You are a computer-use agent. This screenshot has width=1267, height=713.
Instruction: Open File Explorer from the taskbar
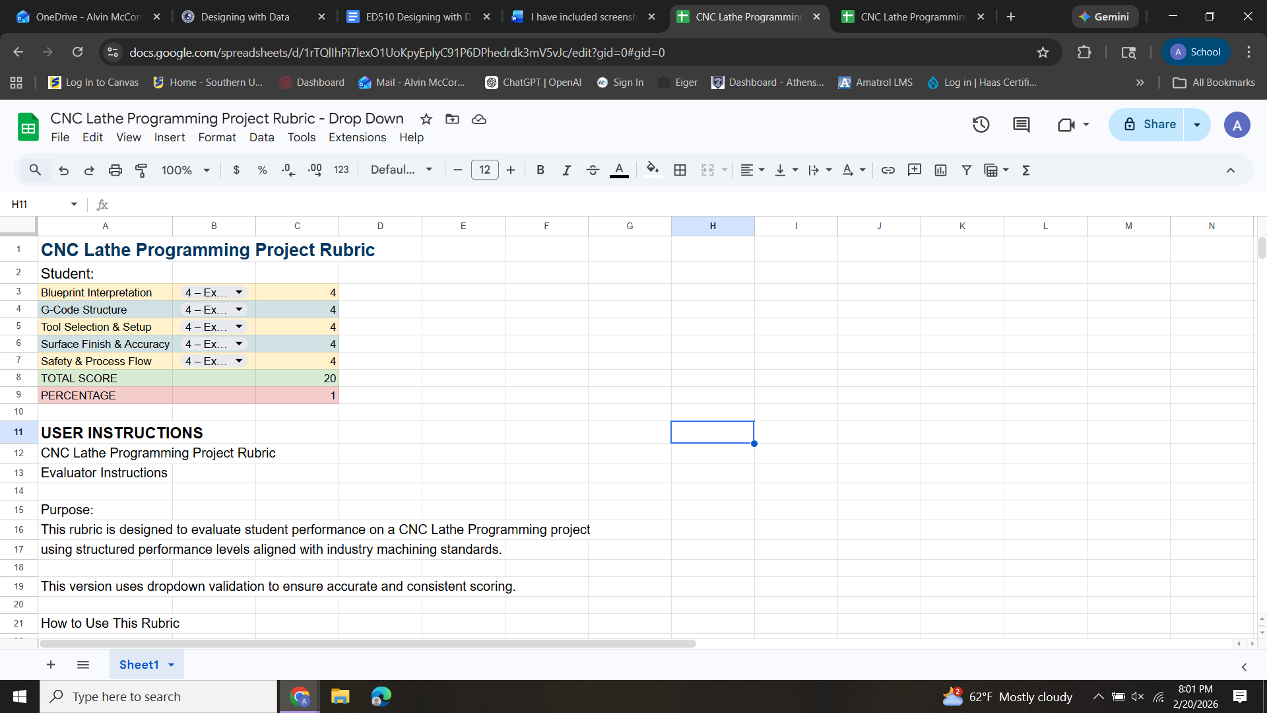[x=340, y=696]
